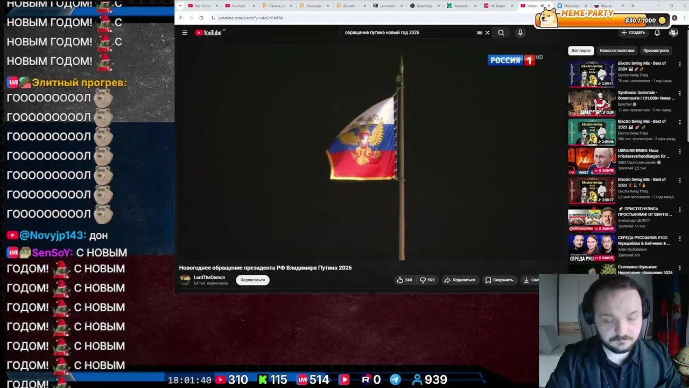Open the СЕРЕДА РУСОФОБІВ video thumbnail
Image resolution: width=689 pixels, height=388 pixels.
click(x=592, y=248)
